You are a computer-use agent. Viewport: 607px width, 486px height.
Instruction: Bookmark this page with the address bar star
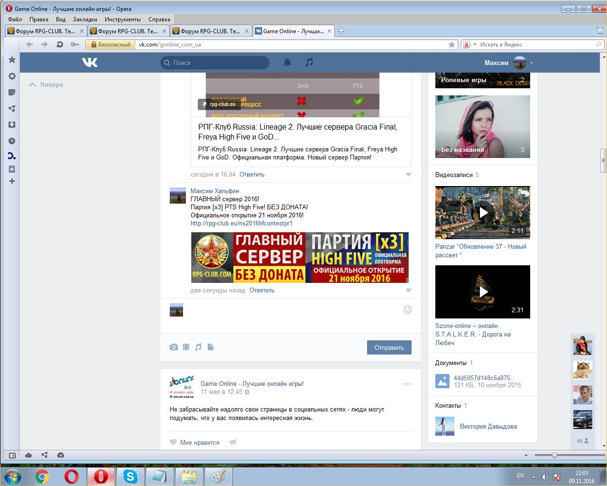point(451,45)
